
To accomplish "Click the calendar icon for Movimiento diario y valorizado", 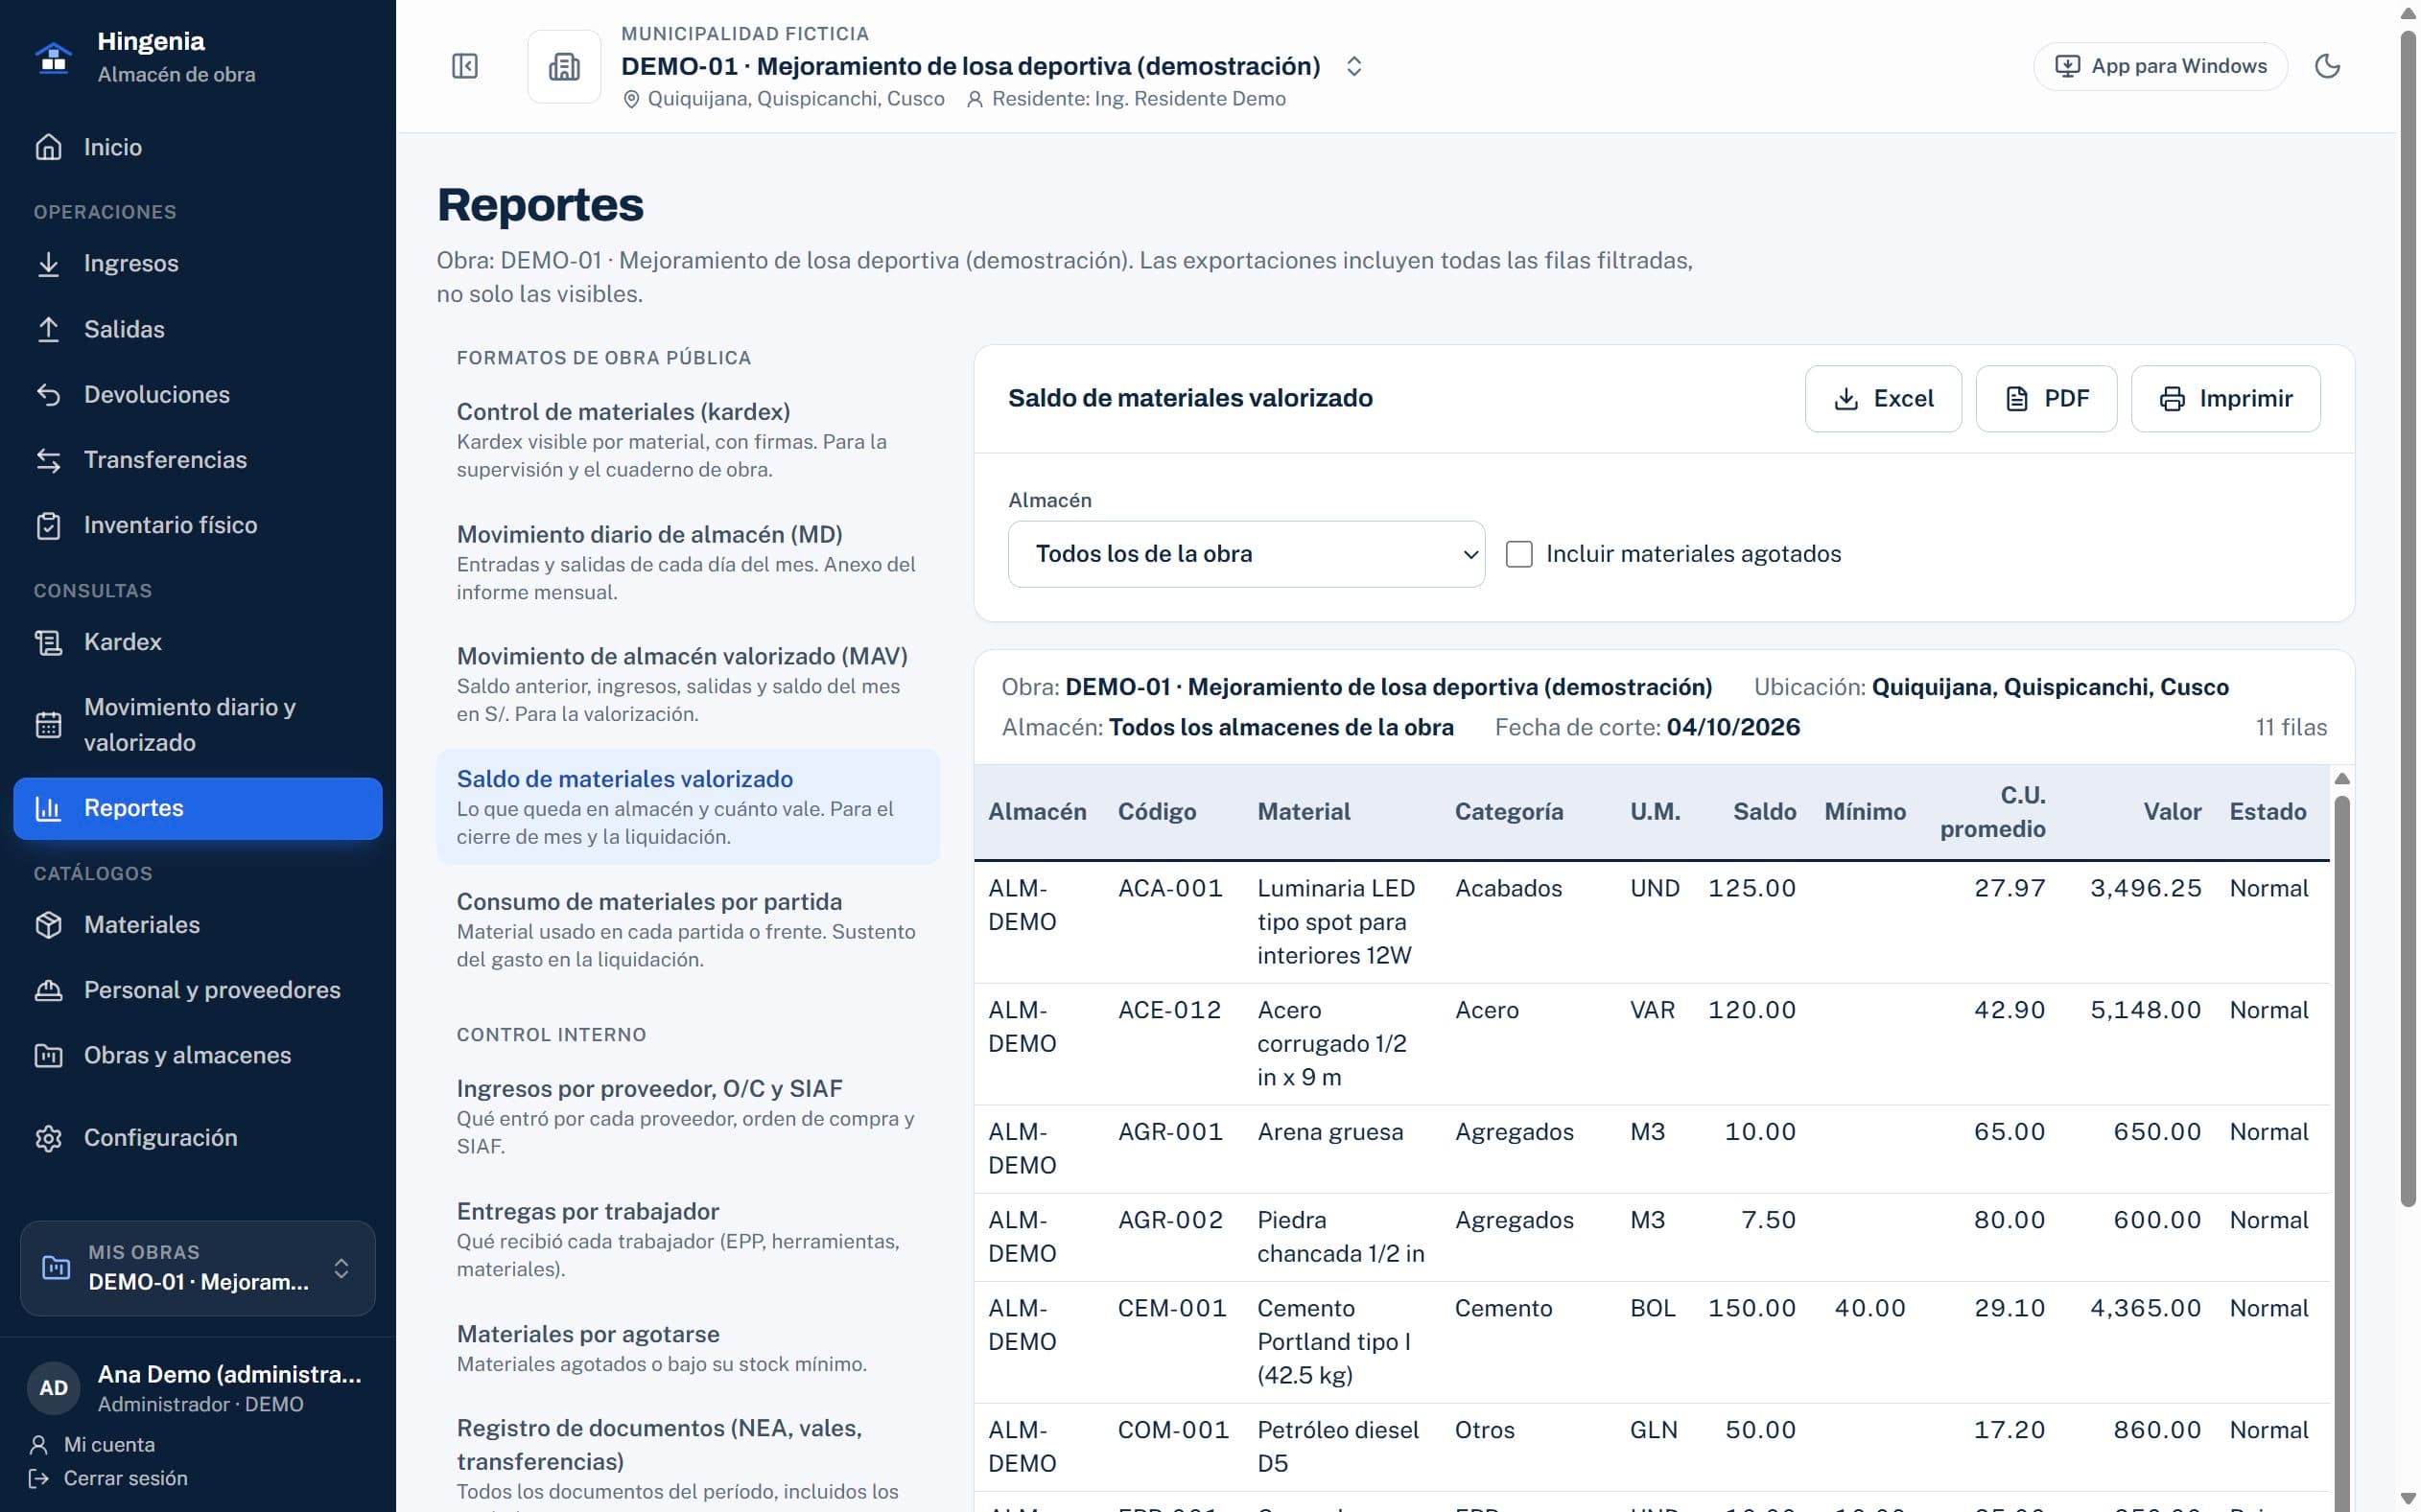I will point(48,725).
